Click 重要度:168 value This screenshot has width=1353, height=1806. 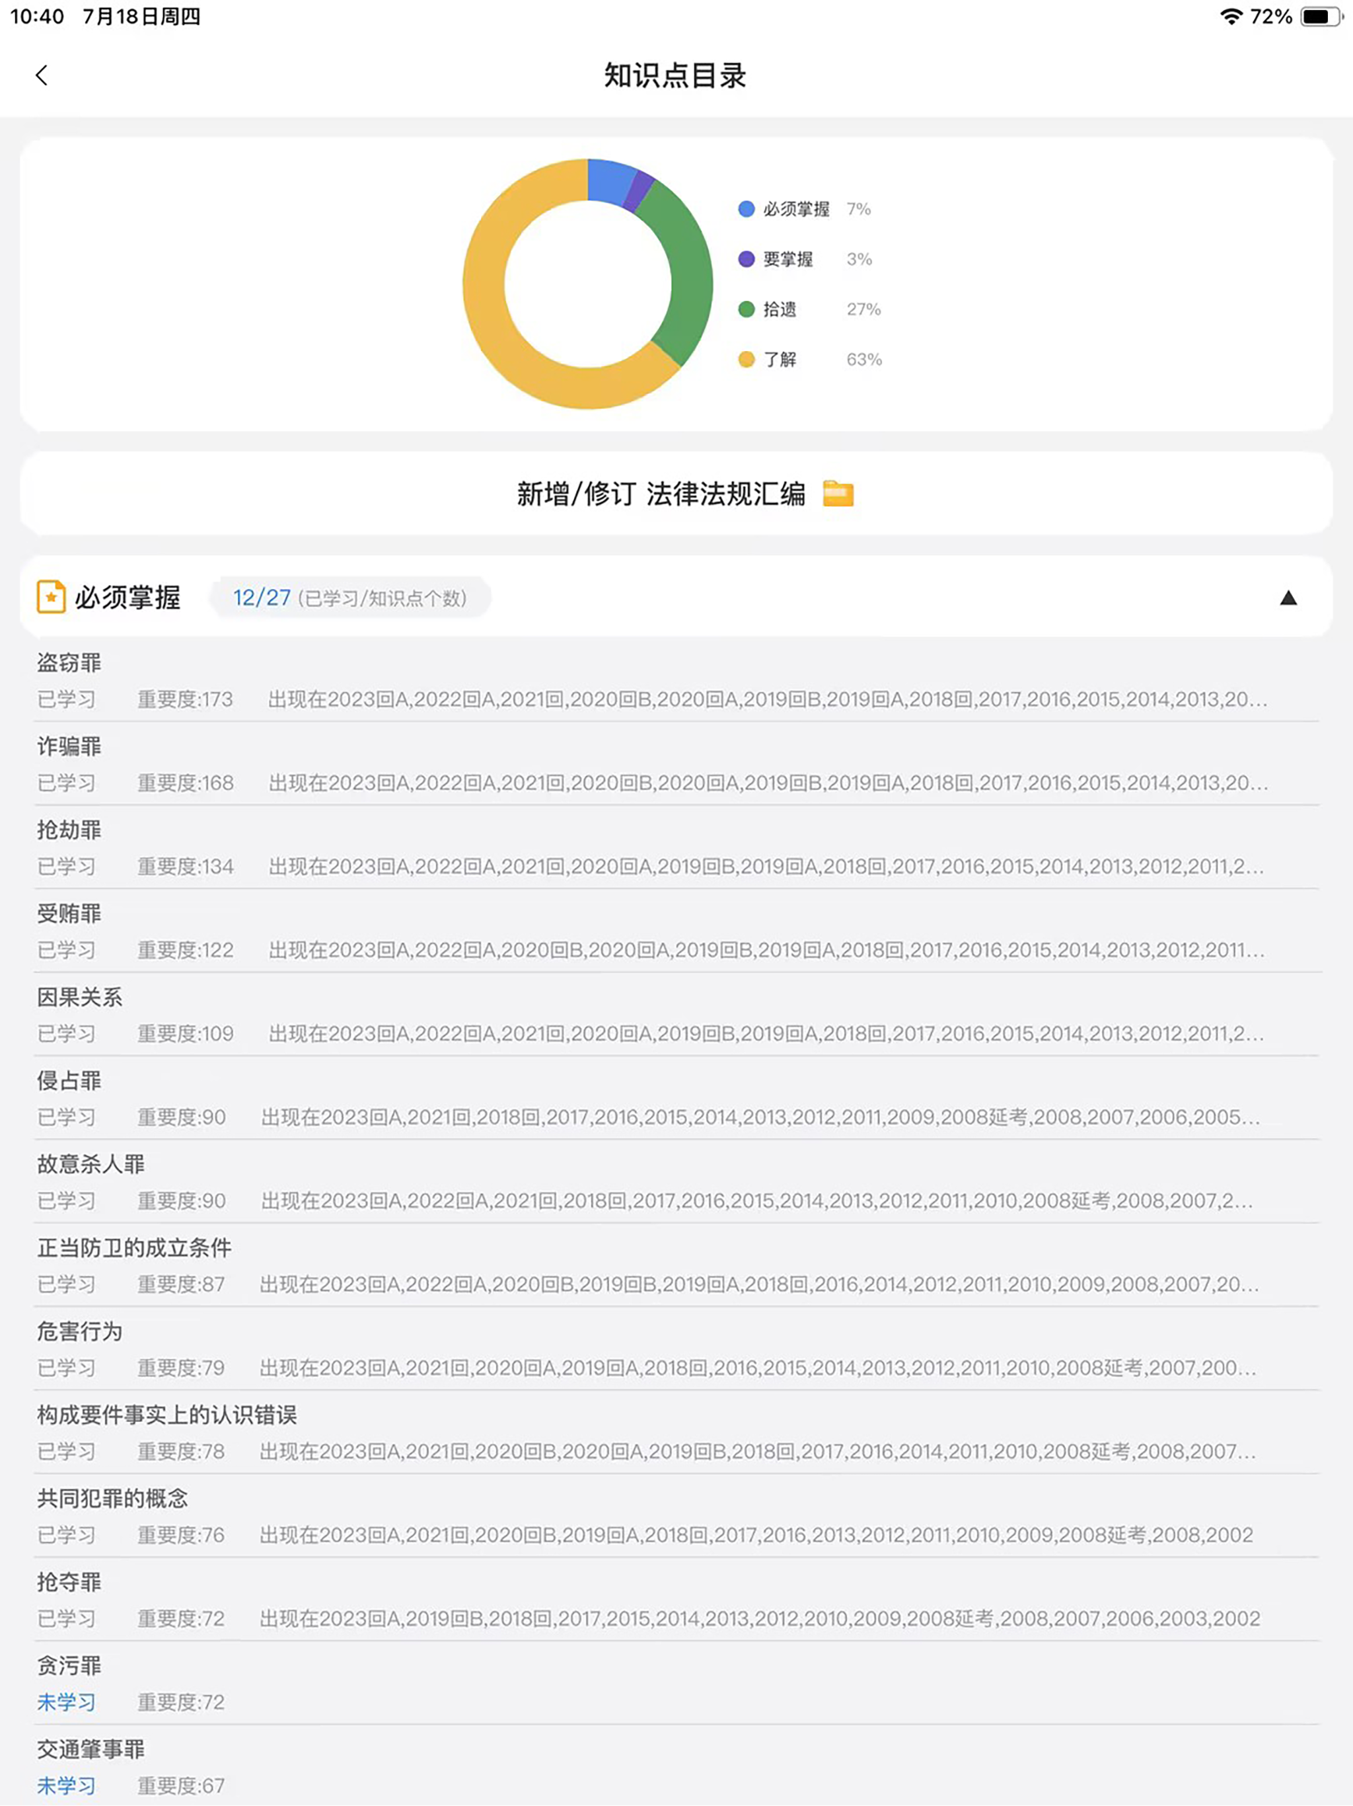tap(185, 783)
